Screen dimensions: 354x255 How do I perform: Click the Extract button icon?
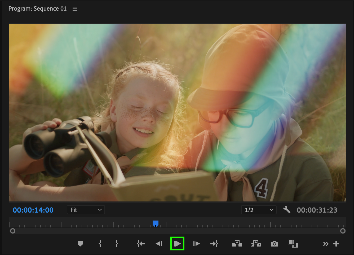(255, 244)
